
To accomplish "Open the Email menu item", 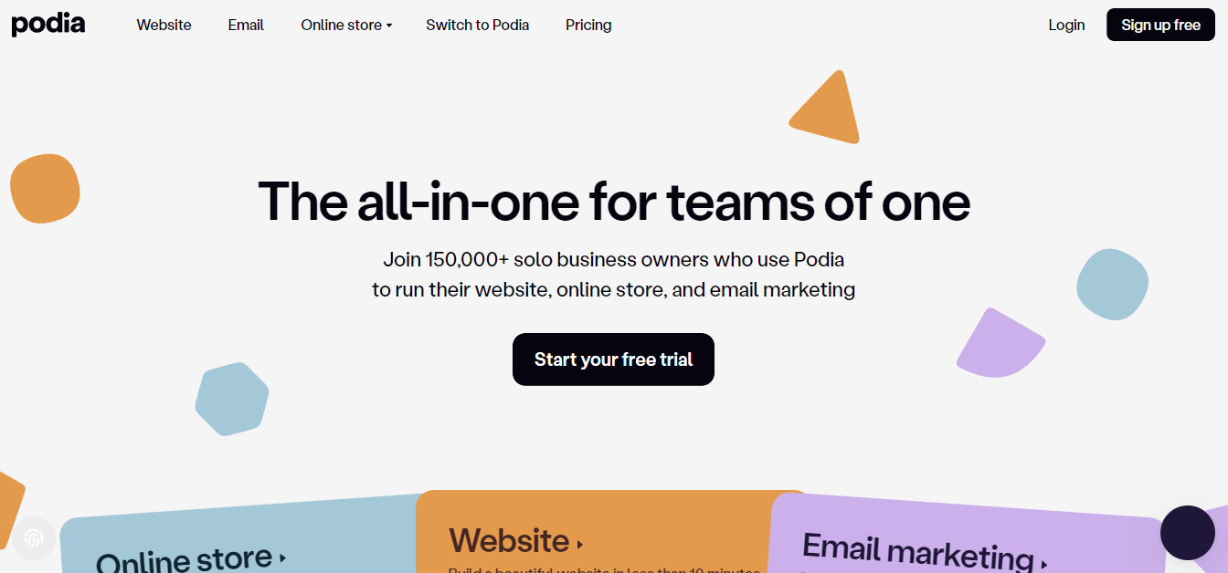I will [246, 25].
